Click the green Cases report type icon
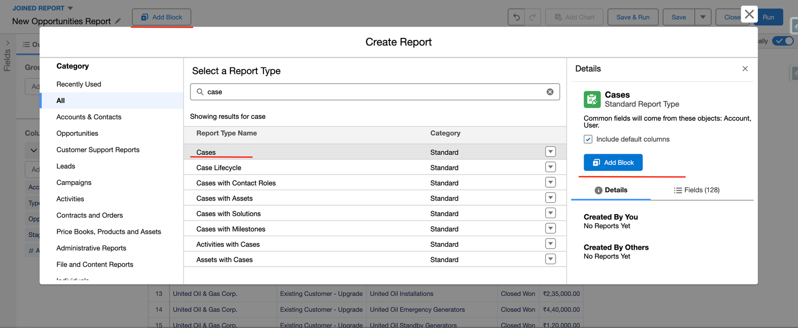 592,99
